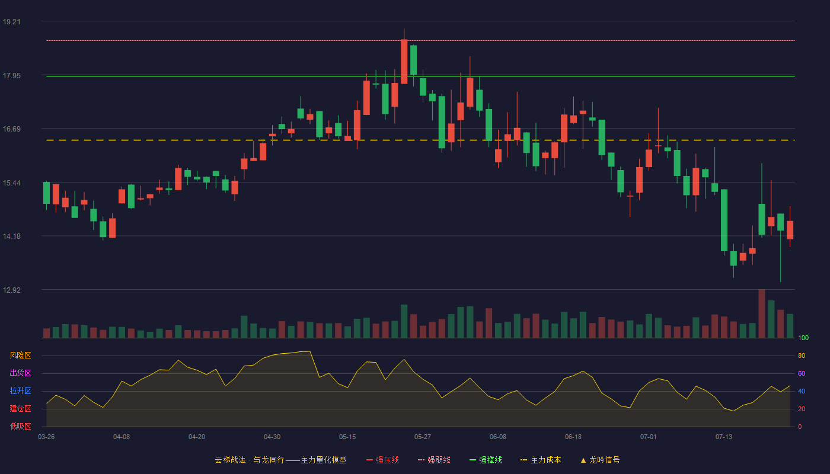Click the tallest red candlestick at the peak
This screenshot has width=830, height=474.
coord(404,62)
